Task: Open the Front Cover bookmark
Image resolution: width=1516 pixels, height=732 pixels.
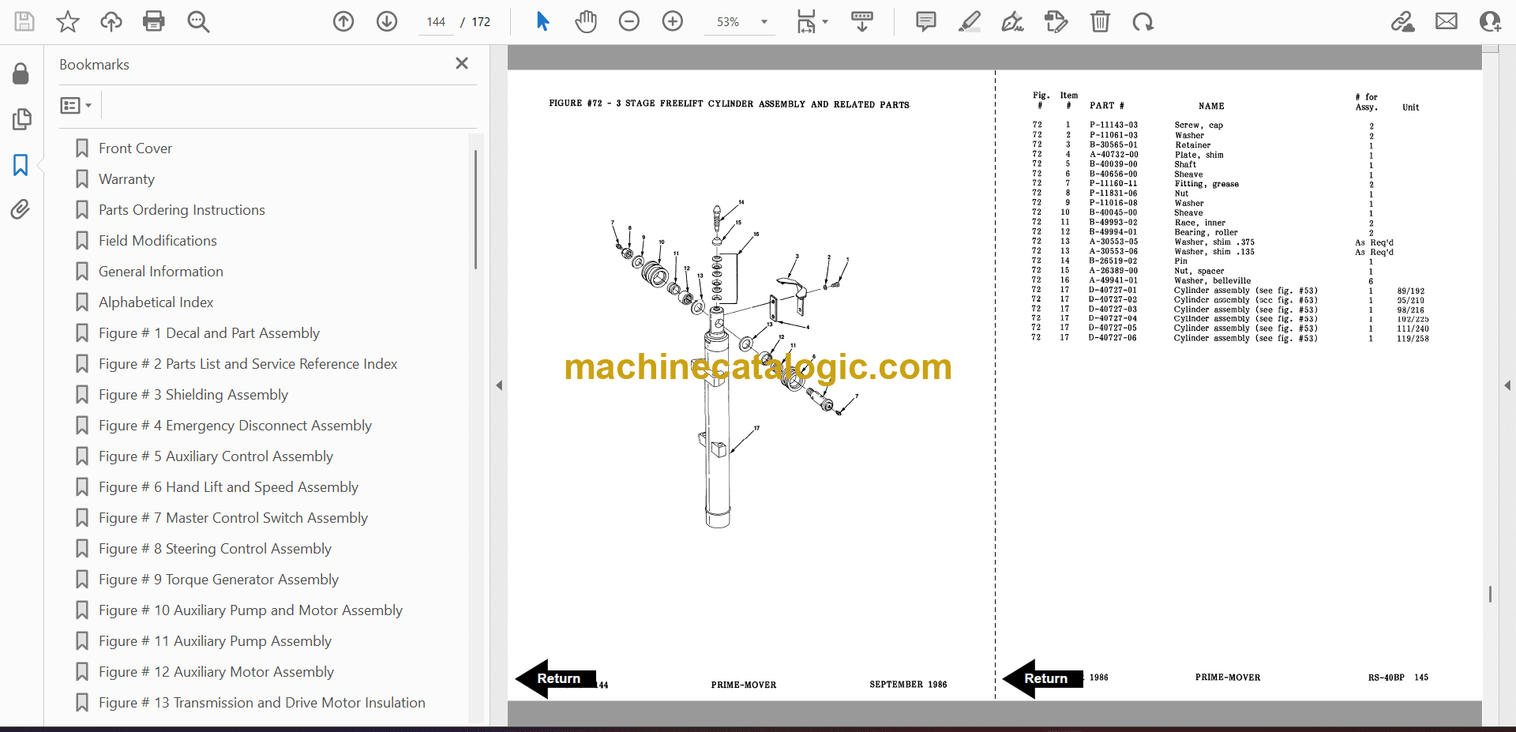Action: tap(135, 148)
